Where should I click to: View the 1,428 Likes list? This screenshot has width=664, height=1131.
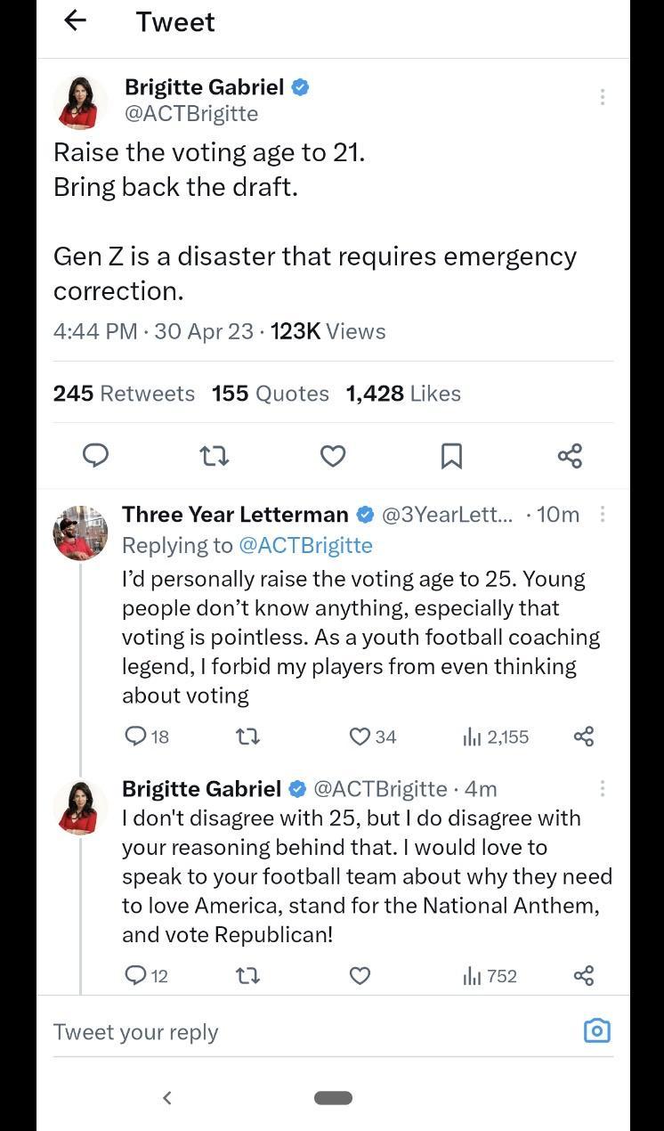[x=402, y=393]
